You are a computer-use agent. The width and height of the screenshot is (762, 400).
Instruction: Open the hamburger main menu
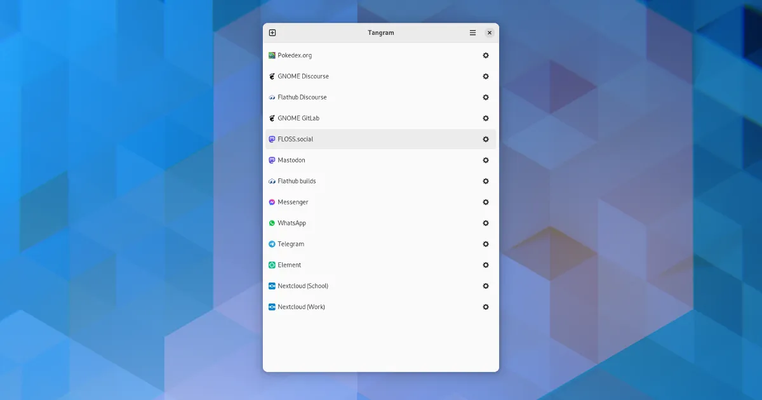pos(472,33)
